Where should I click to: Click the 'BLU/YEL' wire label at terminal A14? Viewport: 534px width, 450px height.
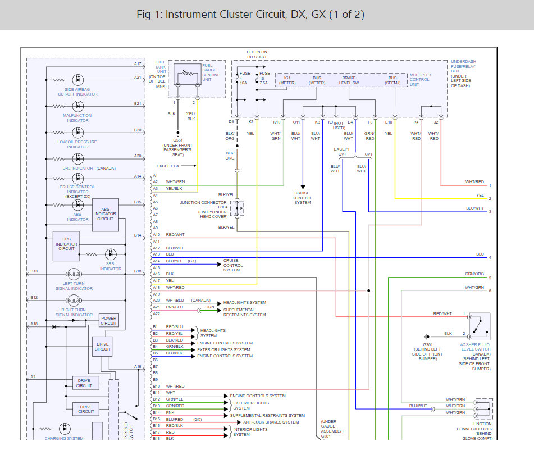tap(174, 261)
